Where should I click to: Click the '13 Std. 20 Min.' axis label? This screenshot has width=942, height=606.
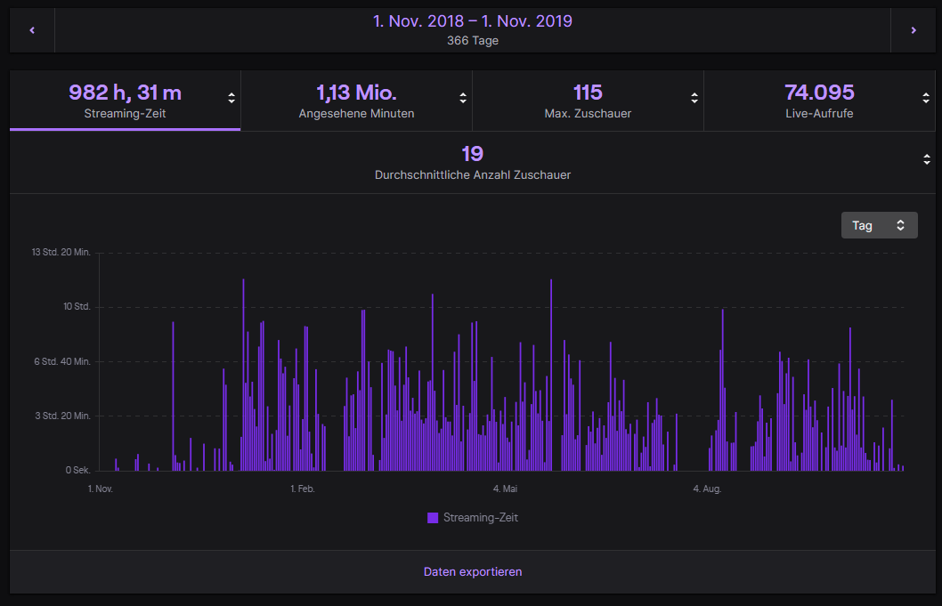pos(61,252)
